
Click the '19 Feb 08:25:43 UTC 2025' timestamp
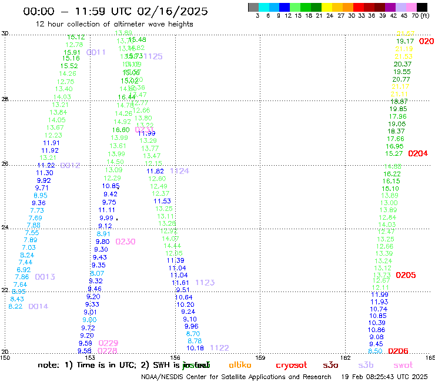384,377
